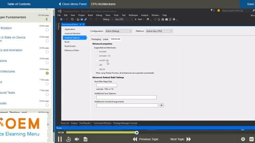The image size is (255, 143).
Task: Toggle the armeabi-v7a checkbox
Action: point(97,56)
